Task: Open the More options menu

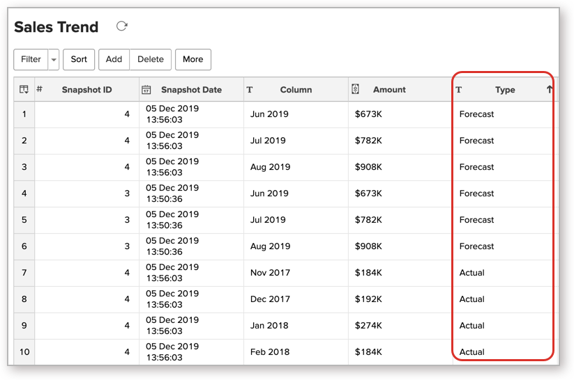Action: [x=192, y=60]
